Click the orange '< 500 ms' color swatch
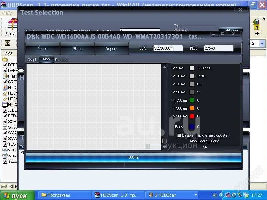267x200 pixels. click(x=192, y=108)
